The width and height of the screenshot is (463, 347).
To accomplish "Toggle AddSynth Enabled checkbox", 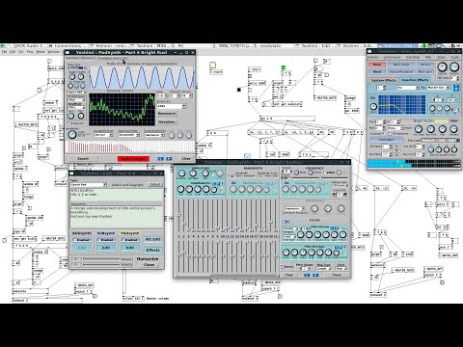I will (82, 240).
